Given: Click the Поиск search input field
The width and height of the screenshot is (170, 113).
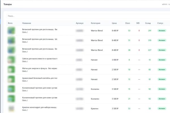Looking at the screenshot, I should click(x=88, y=16).
